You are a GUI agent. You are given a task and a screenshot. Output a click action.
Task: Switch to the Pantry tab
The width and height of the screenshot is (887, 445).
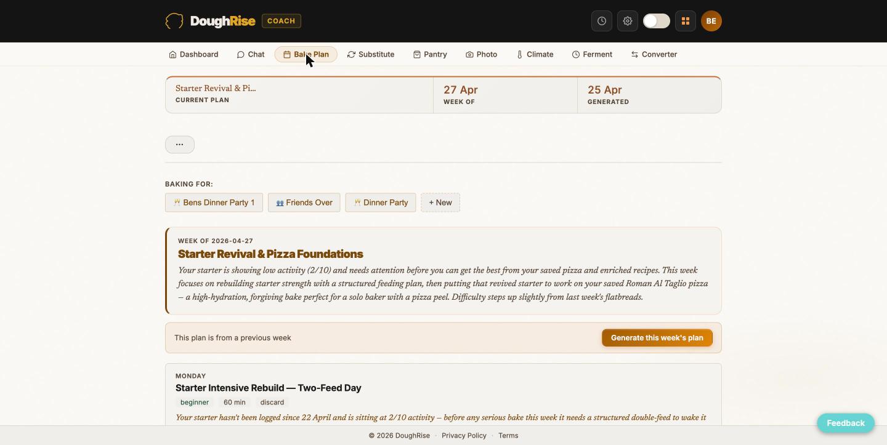(430, 54)
